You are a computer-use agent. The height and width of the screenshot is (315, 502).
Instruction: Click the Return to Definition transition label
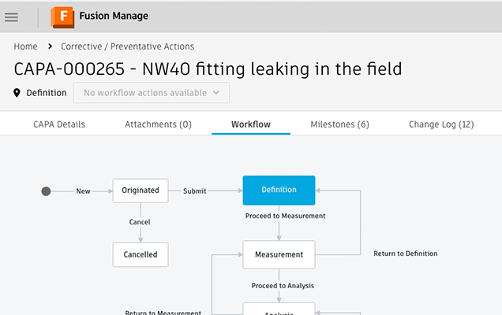pyautogui.click(x=405, y=254)
